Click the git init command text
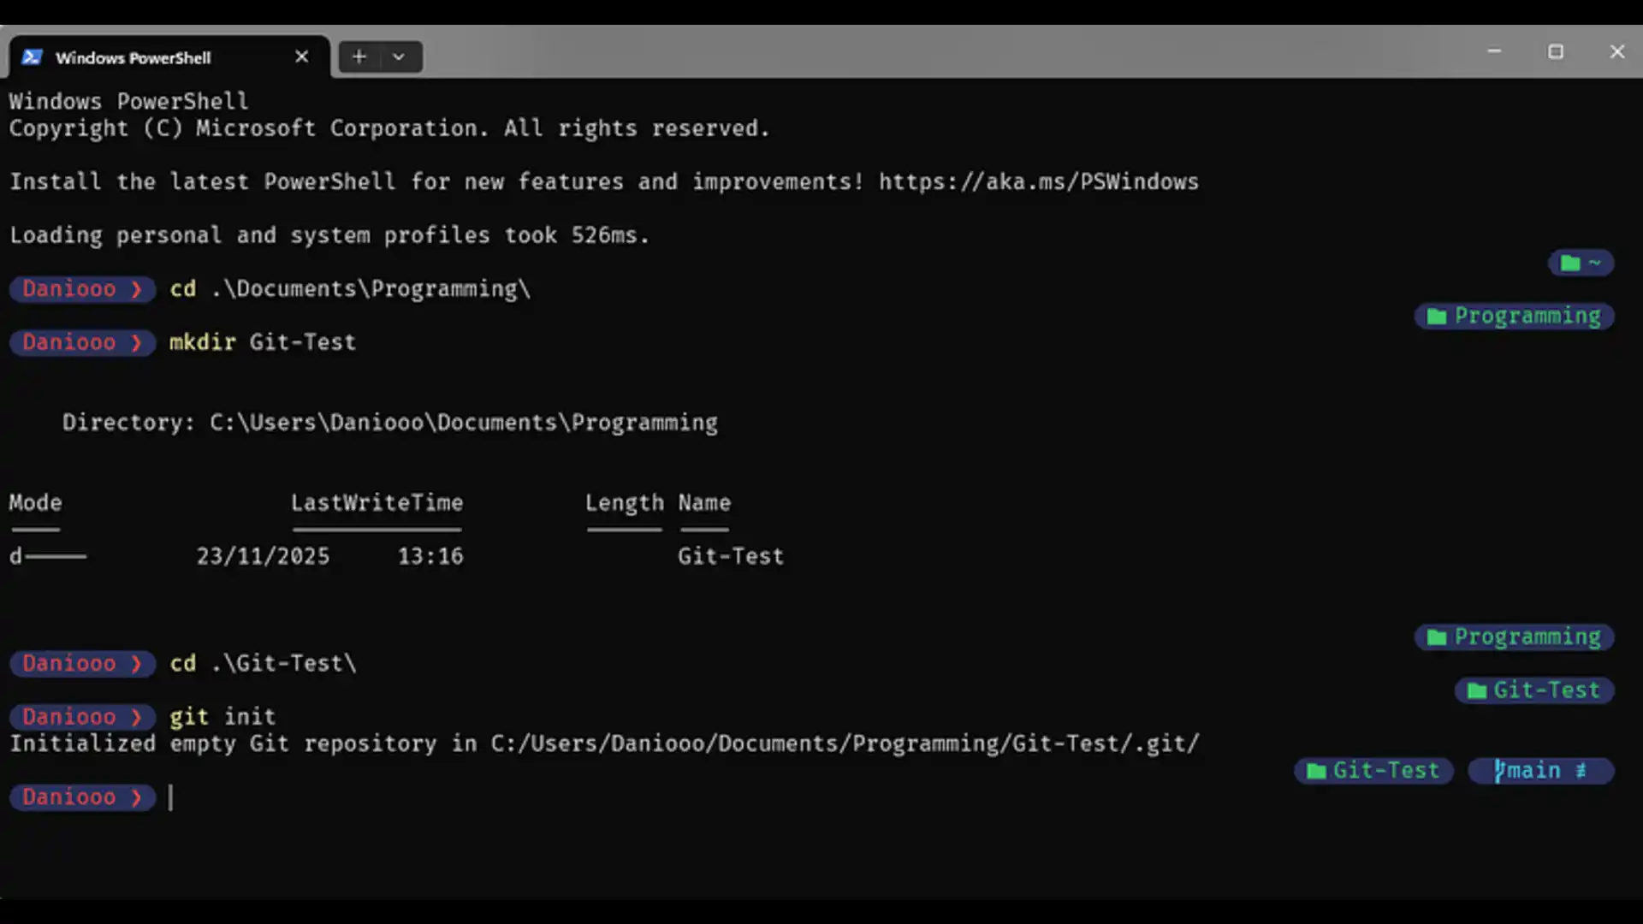Screen dimensions: 1643x924 222,717
